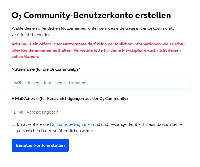This screenshot has height=167, width=200.
Task: Click the intro sentence directly below the heading
Action: (x=93, y=28)
